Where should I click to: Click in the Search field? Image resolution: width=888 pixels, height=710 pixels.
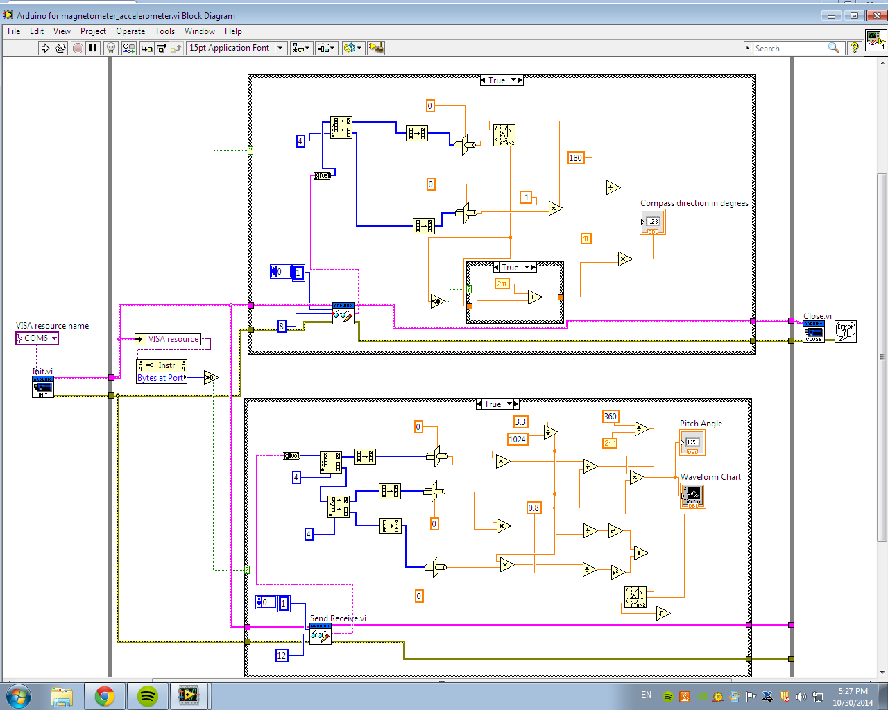click(x=787, y=48)
